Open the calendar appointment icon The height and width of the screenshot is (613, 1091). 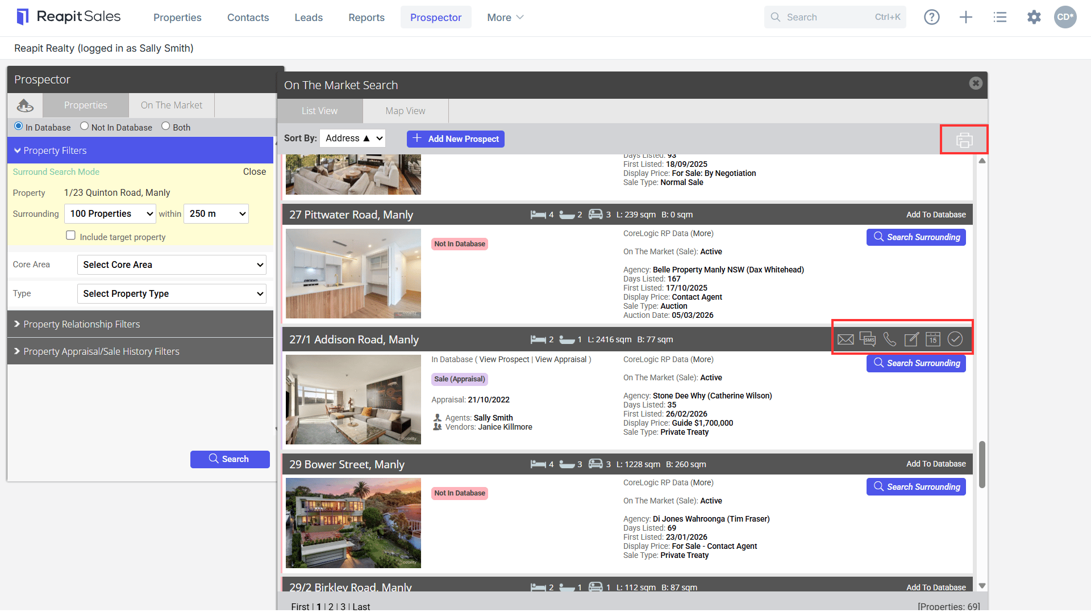[x=933, y=339]
